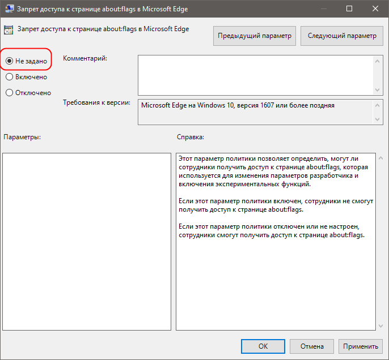Go to "Следующий параметр"

342,36
